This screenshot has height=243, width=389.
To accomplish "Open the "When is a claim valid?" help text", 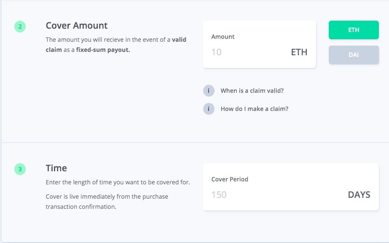I will (x=252, y=91).
